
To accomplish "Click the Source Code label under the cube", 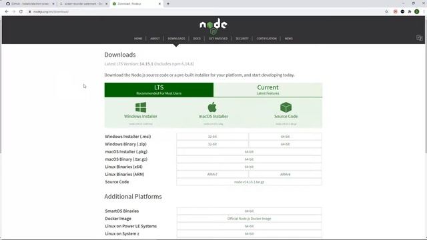I will [286, 116].
